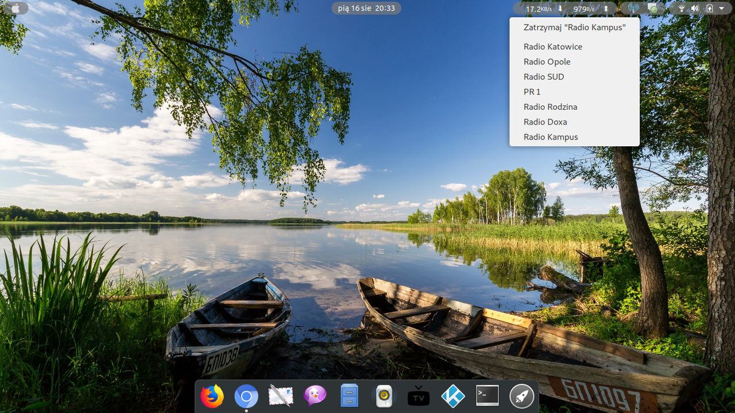The height and width of the screenshot is (413, 735).
Task: Select PR 1 station
Action: tap(574, 92)
